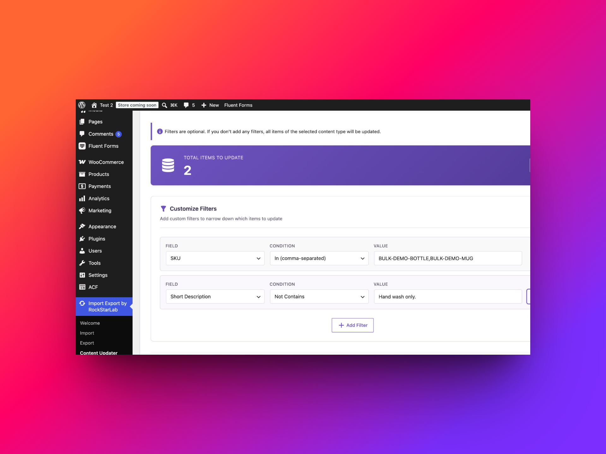Click the Add Filter button
This screenshot has width=606, height=454.
coord(353,325)
